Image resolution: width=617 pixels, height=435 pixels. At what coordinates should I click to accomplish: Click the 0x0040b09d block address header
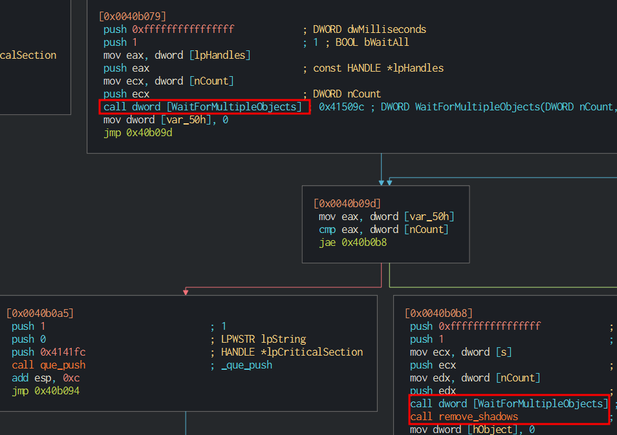(x=347, y=203)
